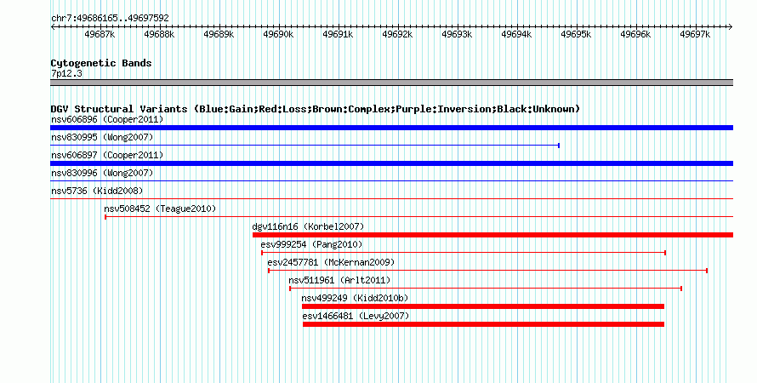The height and width of the screenshot is (383, 757).
Task: Open the esv2457781 (McKernan2009) label
Action: (331, 263)
